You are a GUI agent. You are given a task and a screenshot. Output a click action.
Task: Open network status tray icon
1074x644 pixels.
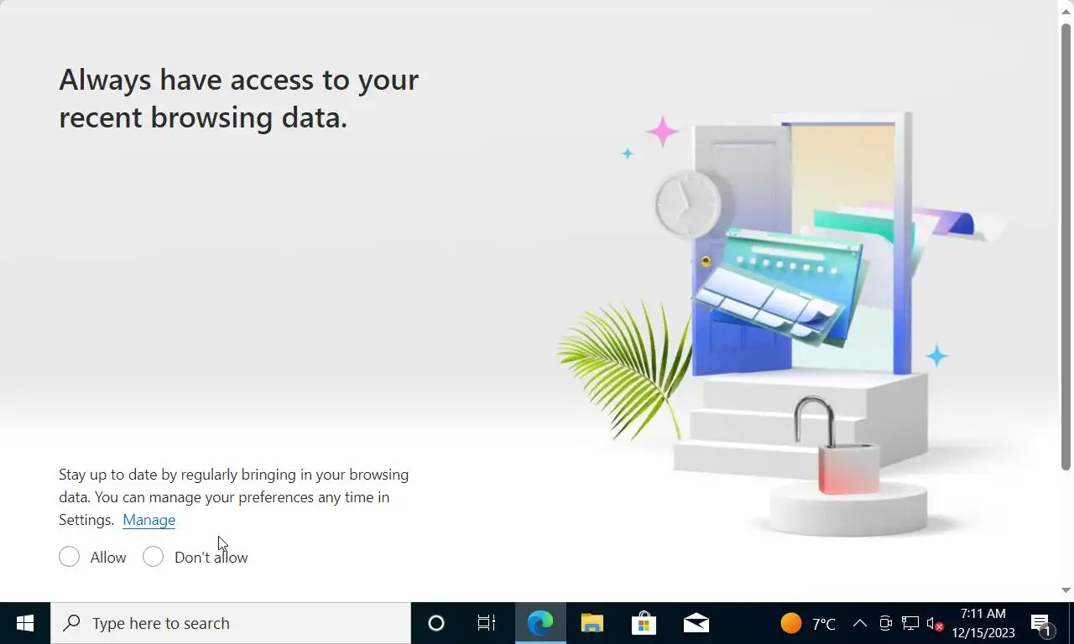click(910, 623)
